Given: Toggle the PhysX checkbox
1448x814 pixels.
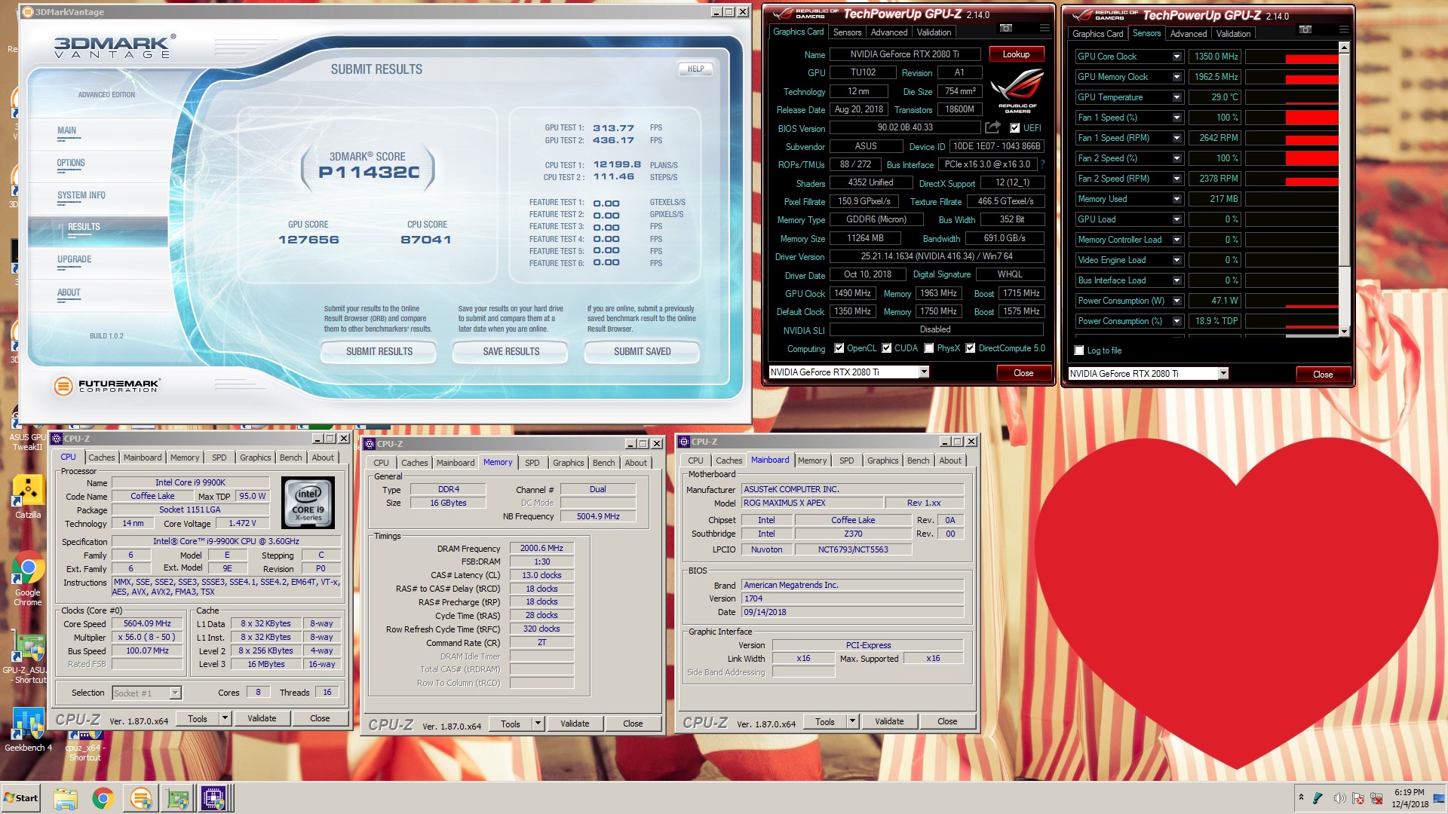Looking at the screenshot, I should tap(929, 348).
